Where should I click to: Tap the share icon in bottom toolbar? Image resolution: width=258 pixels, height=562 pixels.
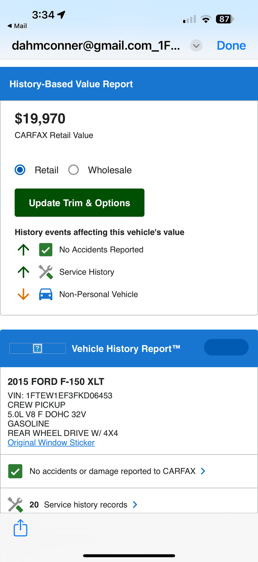click(21, 528)
